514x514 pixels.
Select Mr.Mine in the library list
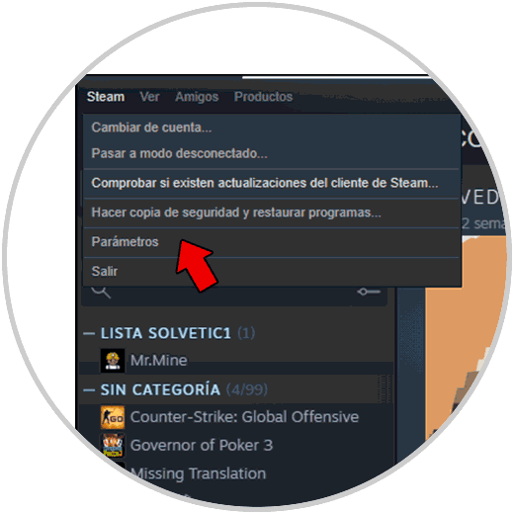pyautogui.click(x=159, y=361)
